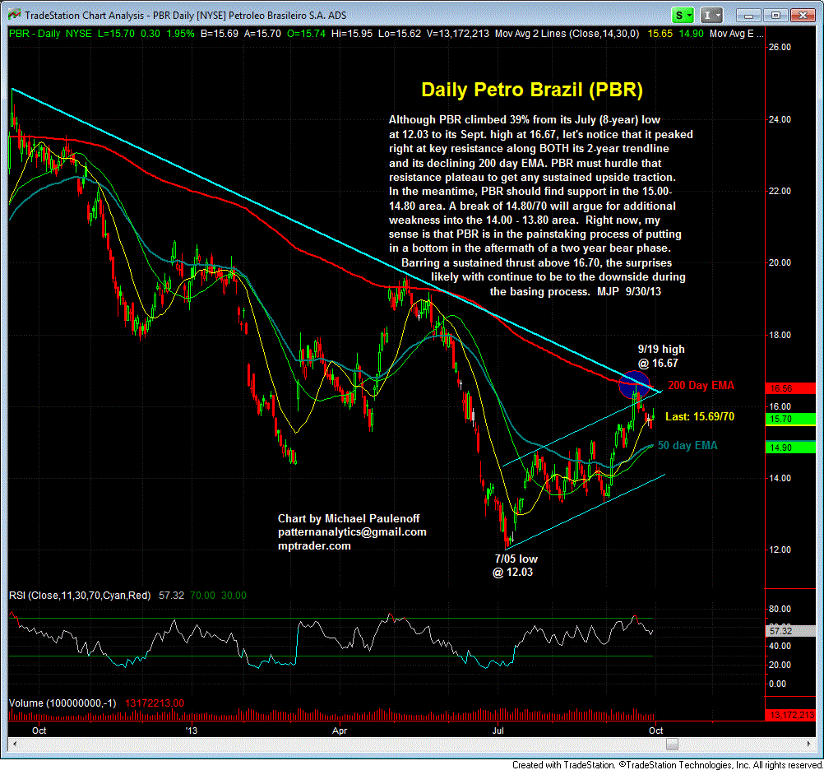Click the 0.00 RSI axis label
This screenshot has height=770, width=824.
click(777, 684)
